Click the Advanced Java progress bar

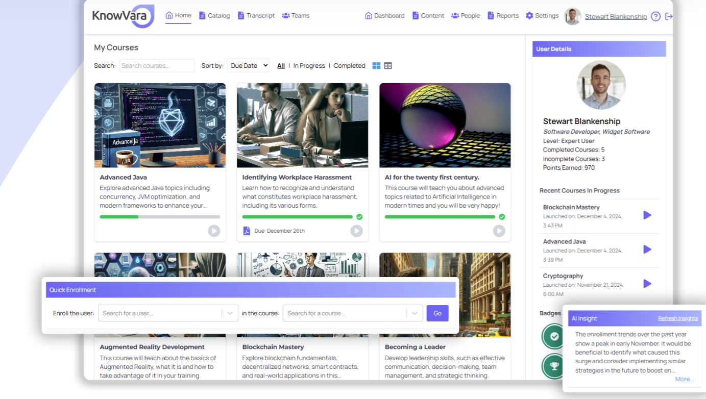click(x=160, y=216)
